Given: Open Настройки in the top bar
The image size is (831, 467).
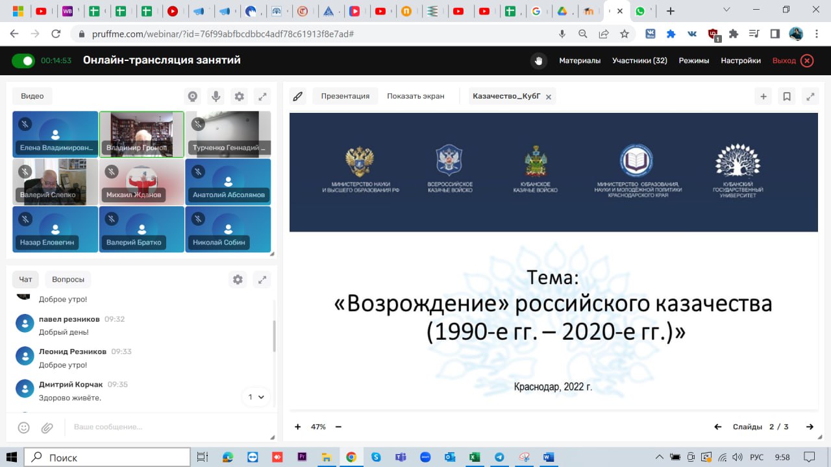Looking at the screenshot, I should pyautogui.click(x=741, y=61).
